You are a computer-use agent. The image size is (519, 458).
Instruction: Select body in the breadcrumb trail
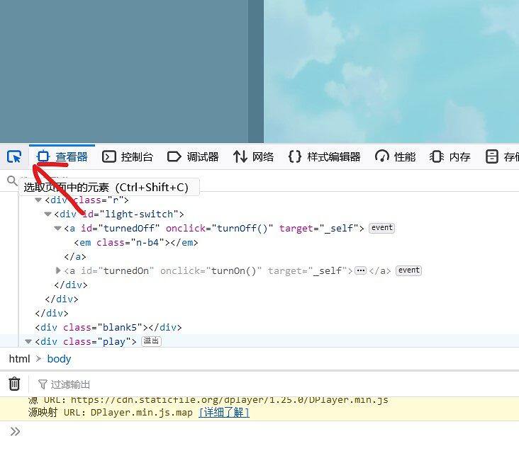click(x=59, y=359)
